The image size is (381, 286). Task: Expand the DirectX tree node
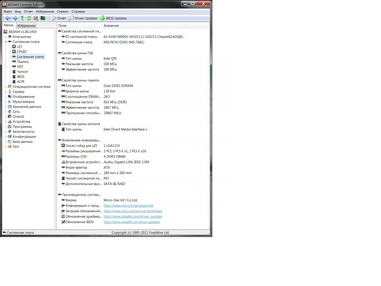[x=6, y=117]
